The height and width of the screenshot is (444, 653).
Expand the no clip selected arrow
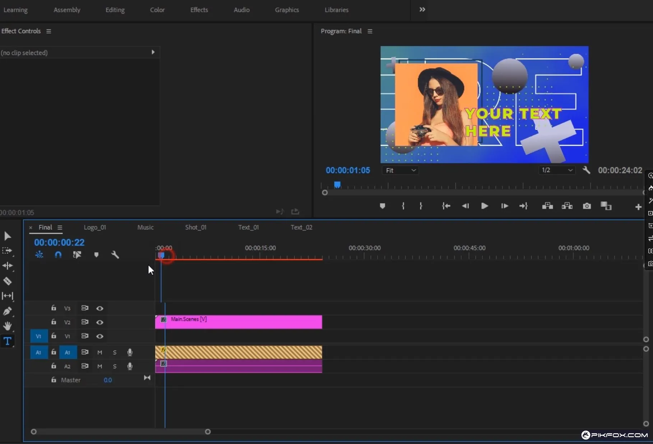[x=153, y=52]
